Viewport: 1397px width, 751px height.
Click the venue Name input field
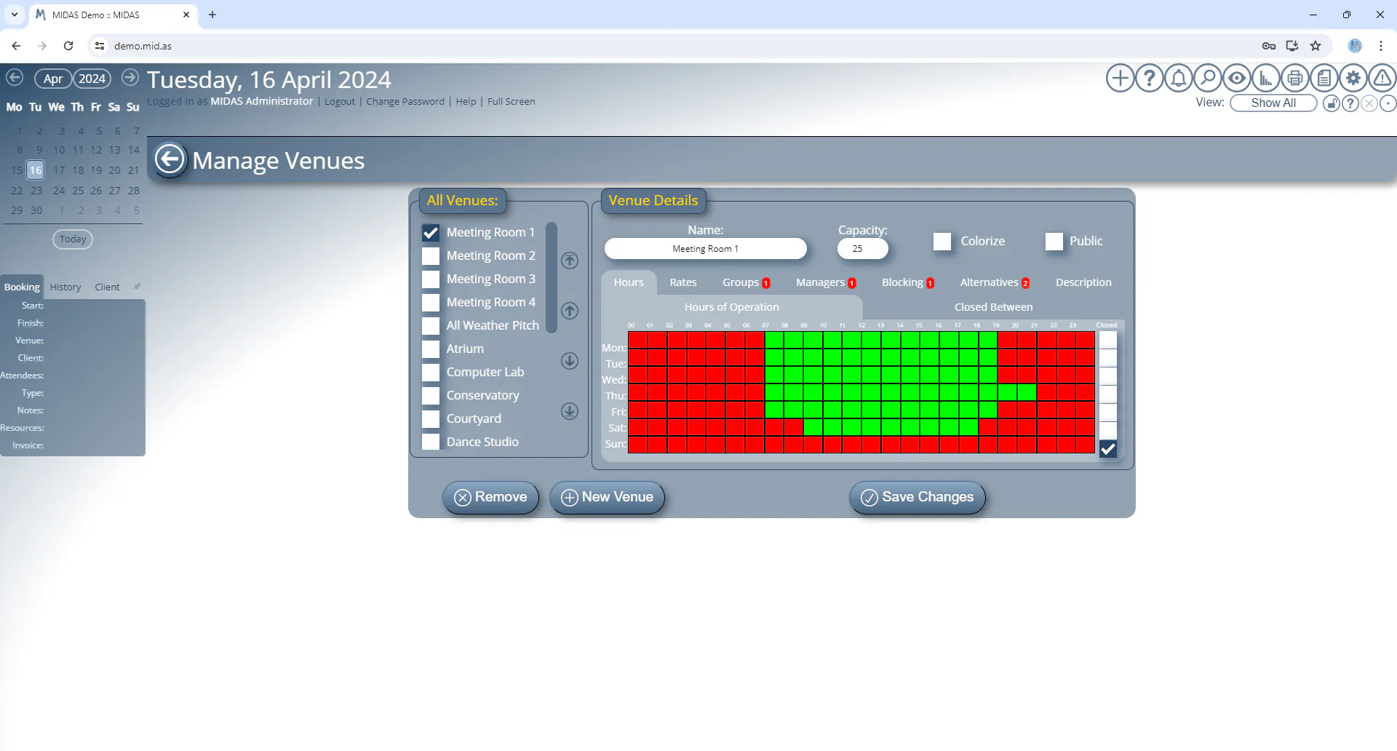pos(705,249)
